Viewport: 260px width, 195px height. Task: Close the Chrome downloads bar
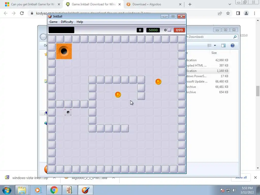tap(255, 177)
